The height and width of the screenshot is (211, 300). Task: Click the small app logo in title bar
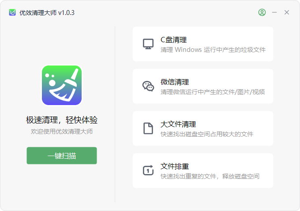[12, 13]
